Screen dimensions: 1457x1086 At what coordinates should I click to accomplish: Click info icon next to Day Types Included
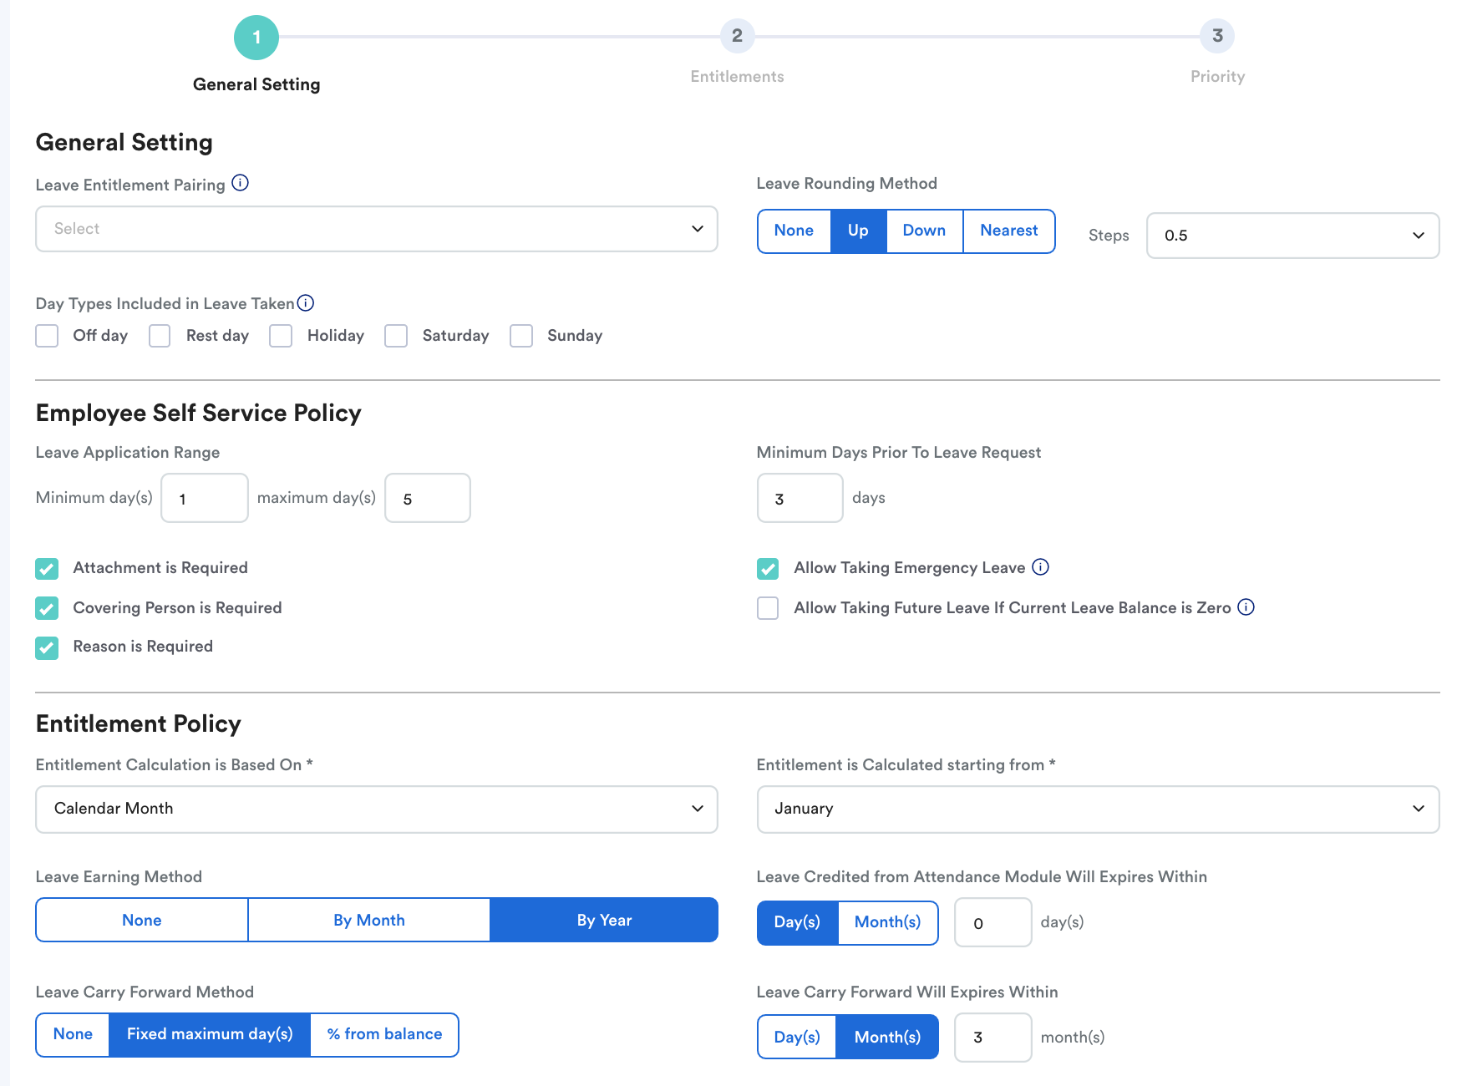pos(306,303)
